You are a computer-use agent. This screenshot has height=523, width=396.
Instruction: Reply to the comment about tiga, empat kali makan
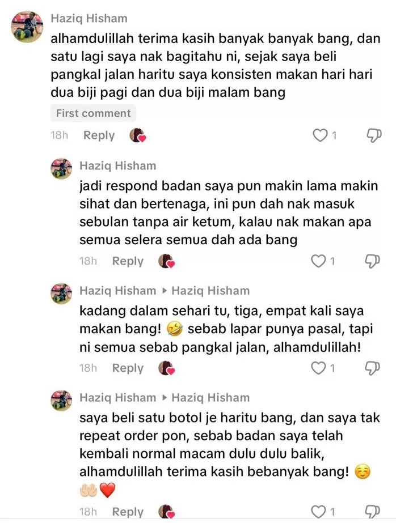128,368
